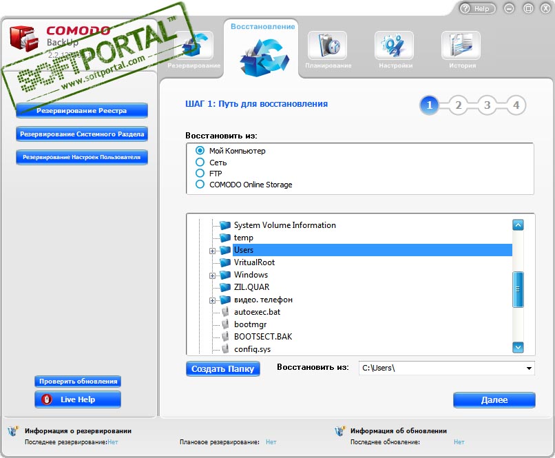The height and width of the screenshot is (458, 555).
Task: Click the bootmgr file icon
Action: pos(225,324)
